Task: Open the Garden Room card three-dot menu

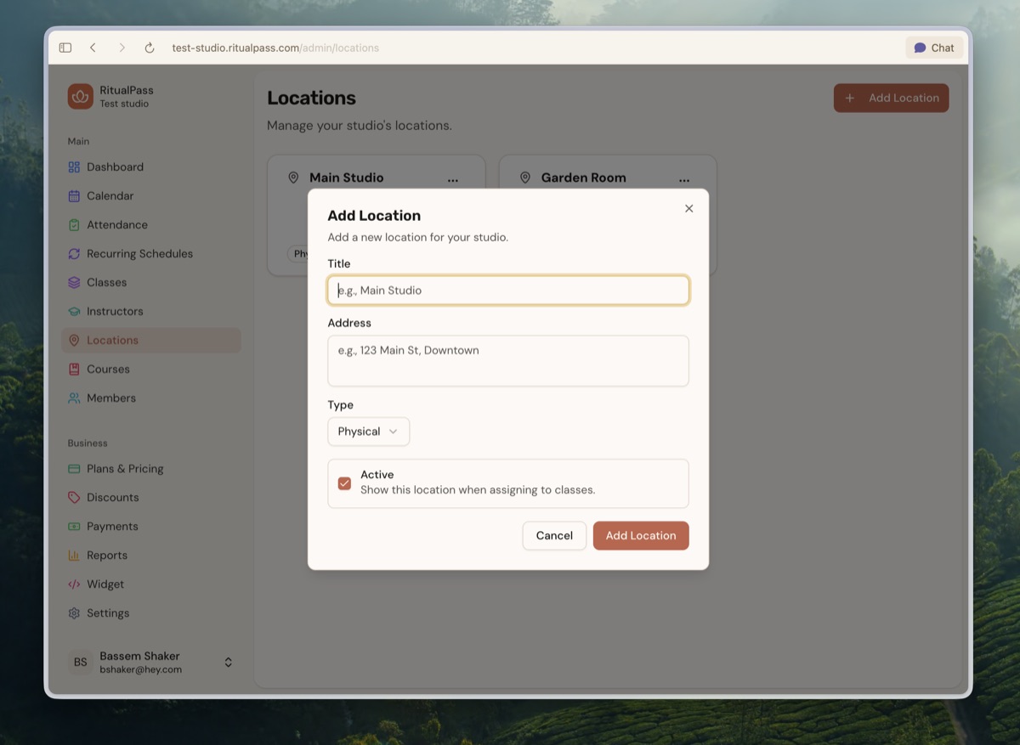Action: 684,179
